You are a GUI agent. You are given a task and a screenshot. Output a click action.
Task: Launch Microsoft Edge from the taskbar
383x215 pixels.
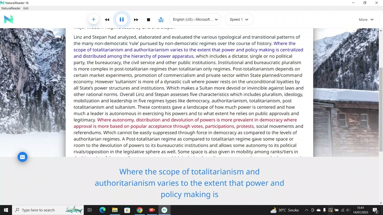click(102, 210)
